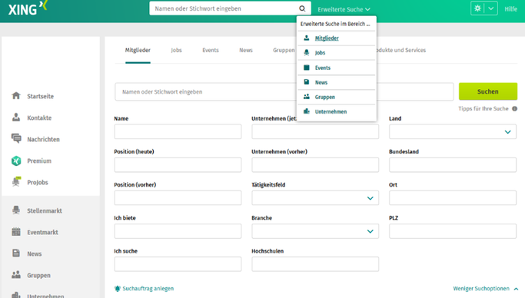Click into the Ort field
The width and height of the screenshot is (525, 298).
[x=452, y=197]
